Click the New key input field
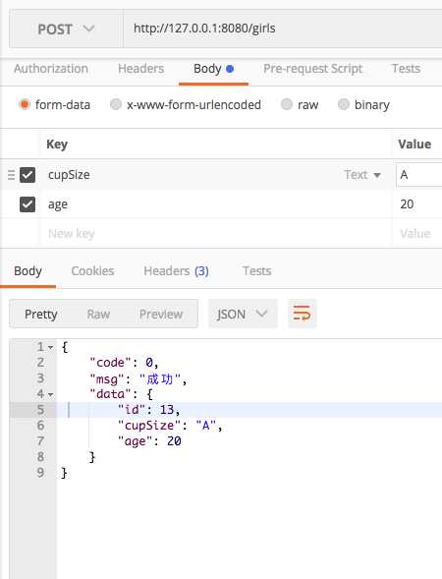The height and width of the screenshot is (579, 442). click(216, 233)
